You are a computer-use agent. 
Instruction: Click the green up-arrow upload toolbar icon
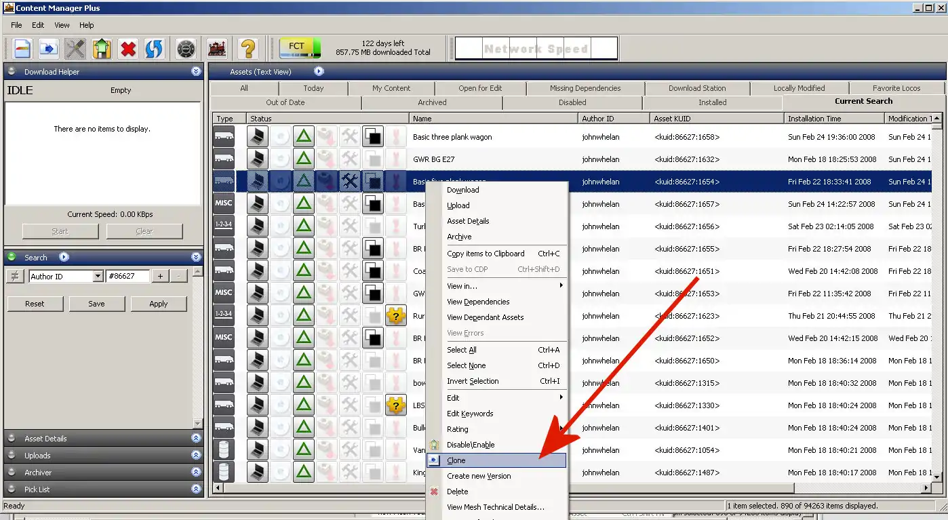pos(102,49)
